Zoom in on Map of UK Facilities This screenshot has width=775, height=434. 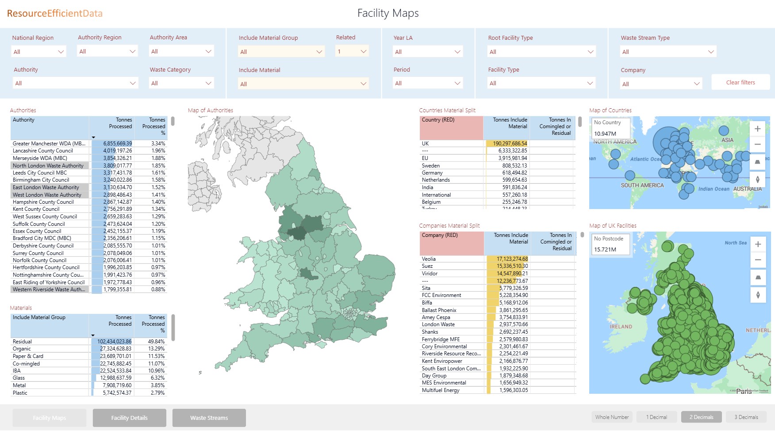point(758,244)
